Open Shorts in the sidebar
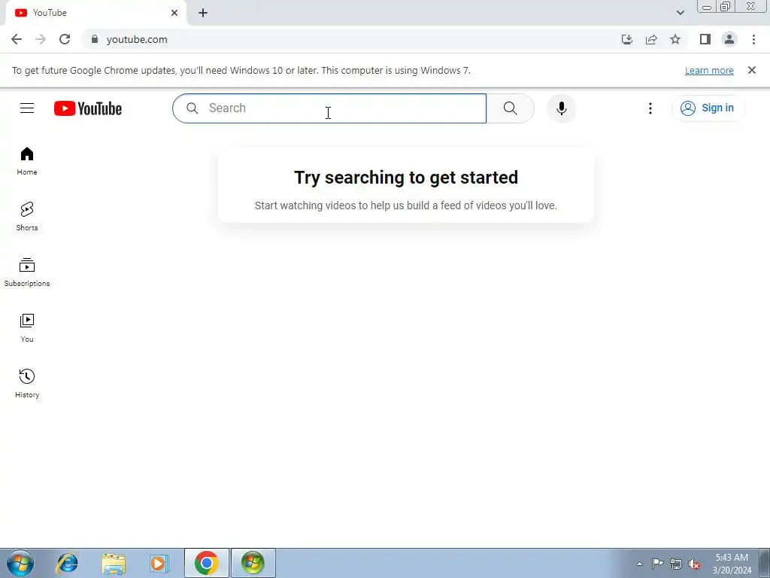Screen dimensions: 770x578 coord(27,217)
